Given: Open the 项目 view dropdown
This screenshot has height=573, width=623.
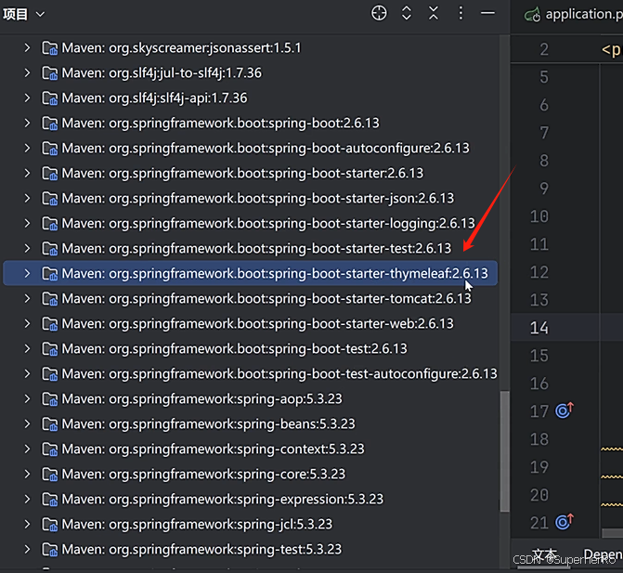Looking at the screenshot, I should click(x=23, y=14).
